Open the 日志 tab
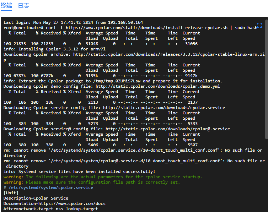Viewport: 268px width, 212px height. click(23, 5)
